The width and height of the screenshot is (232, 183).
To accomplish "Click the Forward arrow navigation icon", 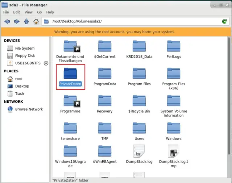I will (x=17, y=22).
